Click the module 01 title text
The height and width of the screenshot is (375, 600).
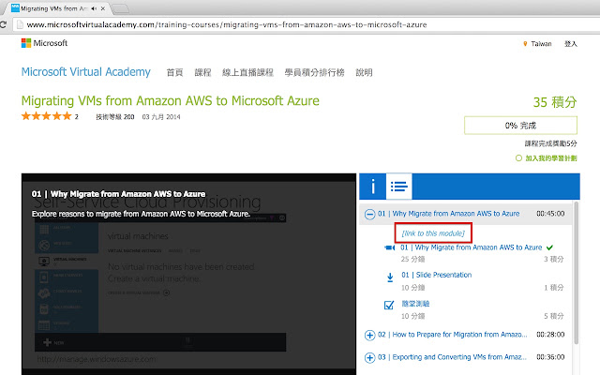tap(448, 214)
